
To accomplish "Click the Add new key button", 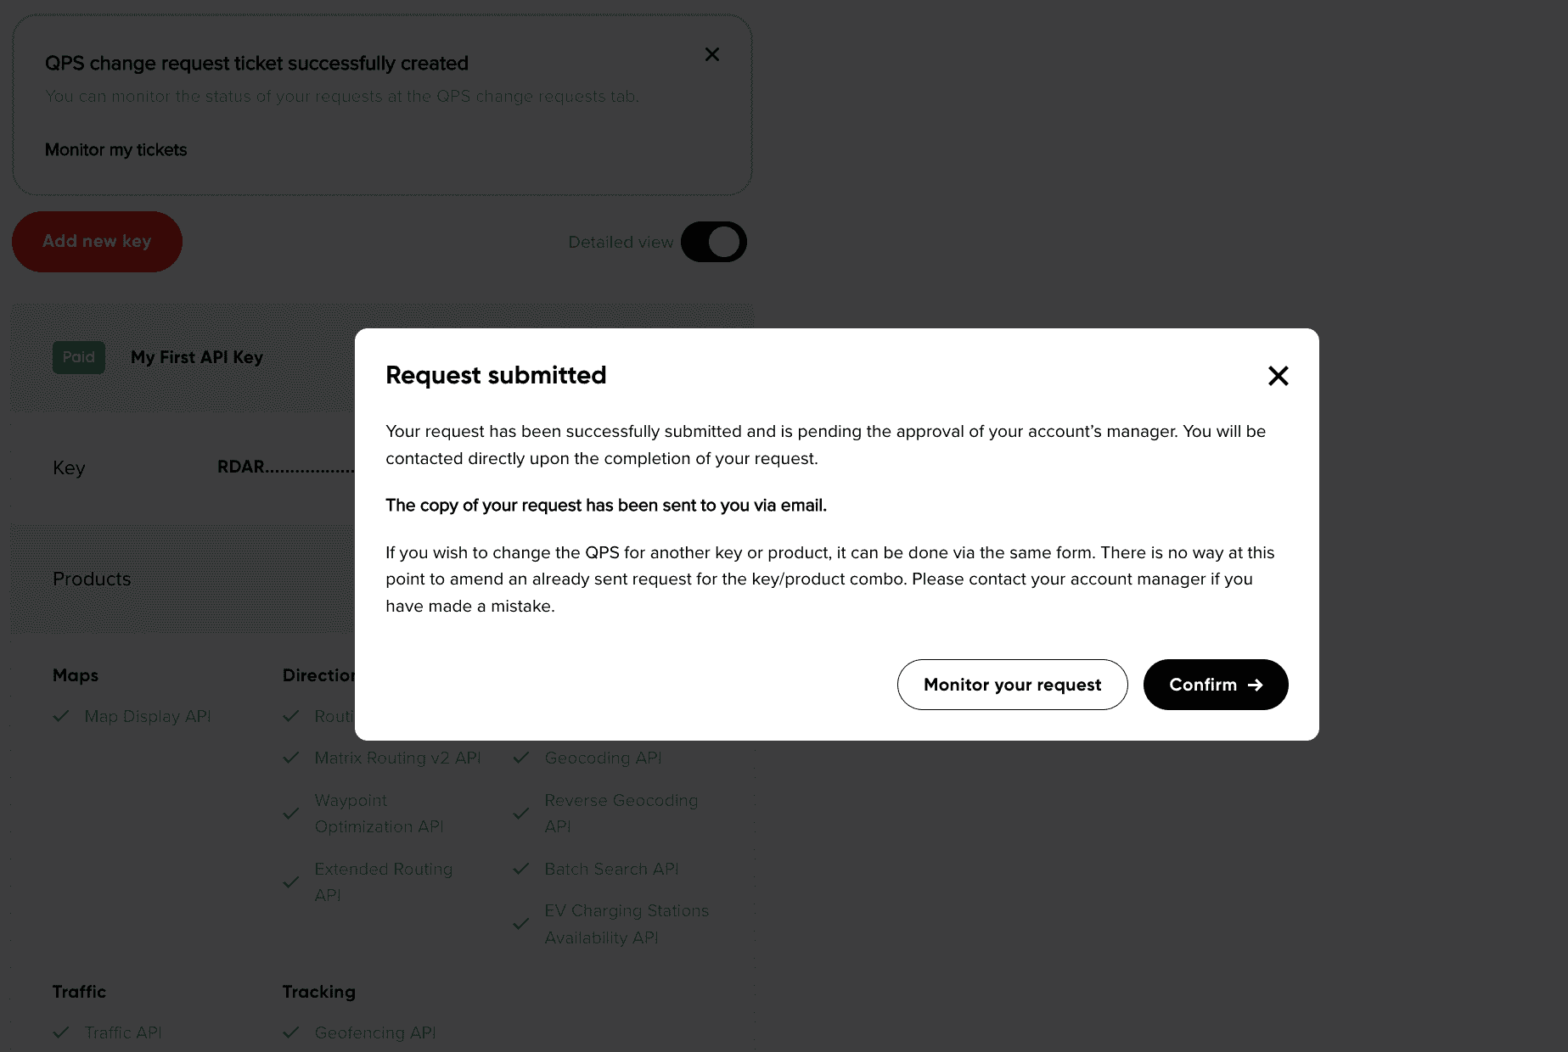I will tap(97, 242).
